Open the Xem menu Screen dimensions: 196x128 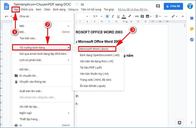click(x=38, y=10)
